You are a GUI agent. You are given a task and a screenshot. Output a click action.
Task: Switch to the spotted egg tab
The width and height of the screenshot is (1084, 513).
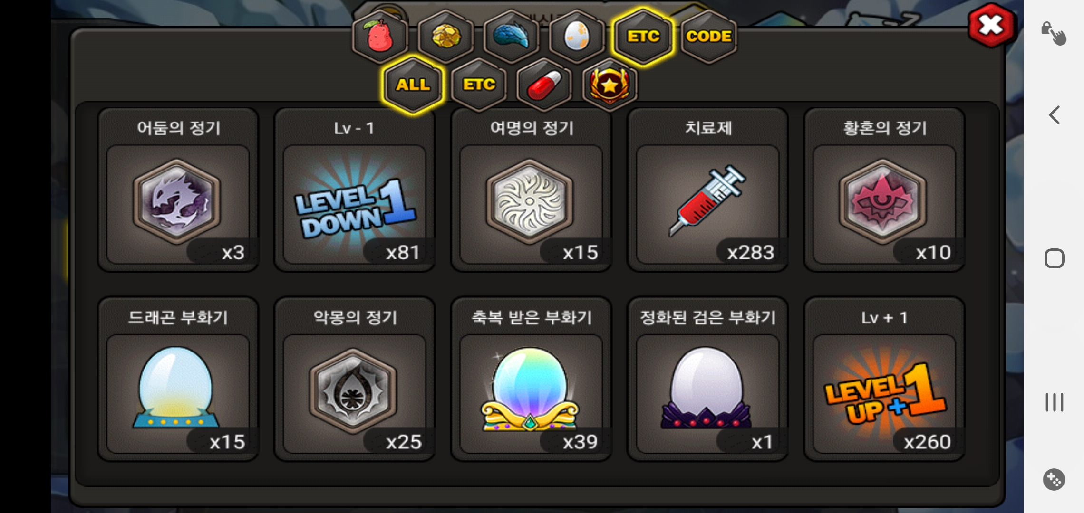click(x=577, y=37)
